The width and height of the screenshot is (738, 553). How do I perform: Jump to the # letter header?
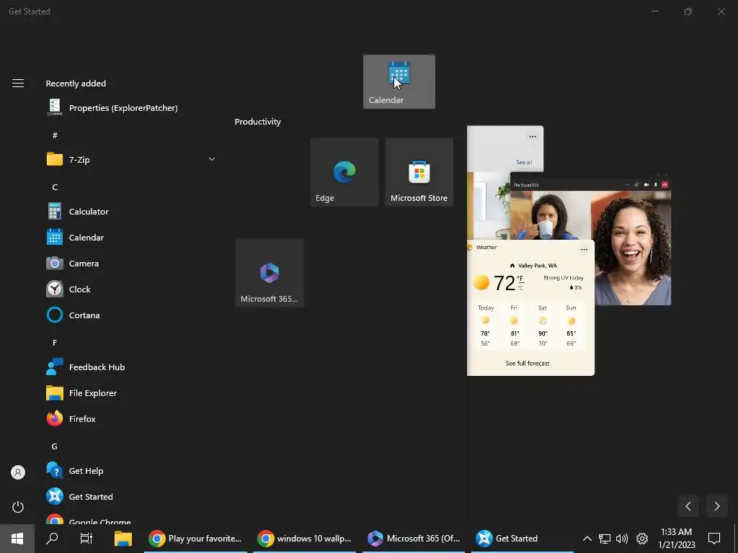point(55,135)
